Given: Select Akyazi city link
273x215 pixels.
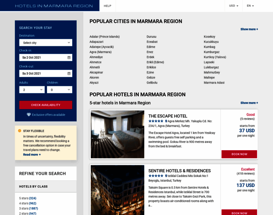Looking at the screenshot, I should tap(94, 83).
